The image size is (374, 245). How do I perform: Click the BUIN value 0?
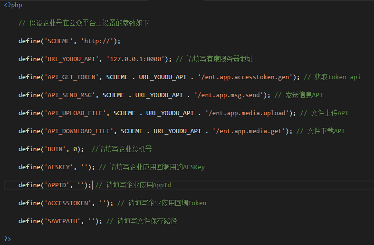[x=75, y=149]
